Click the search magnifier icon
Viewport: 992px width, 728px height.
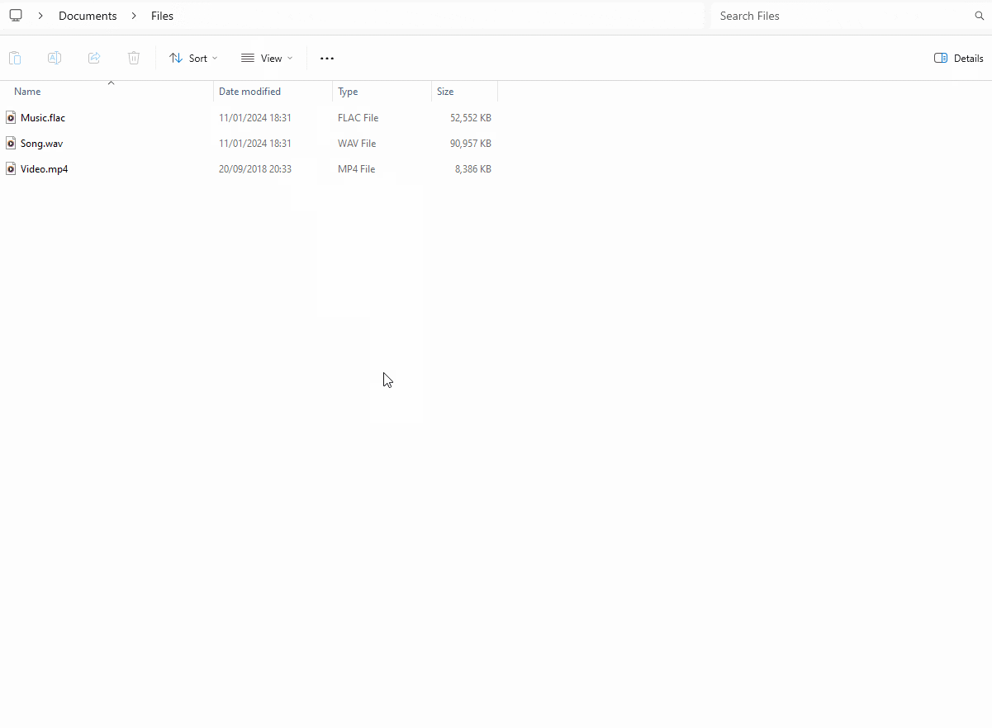click(980, 16)
